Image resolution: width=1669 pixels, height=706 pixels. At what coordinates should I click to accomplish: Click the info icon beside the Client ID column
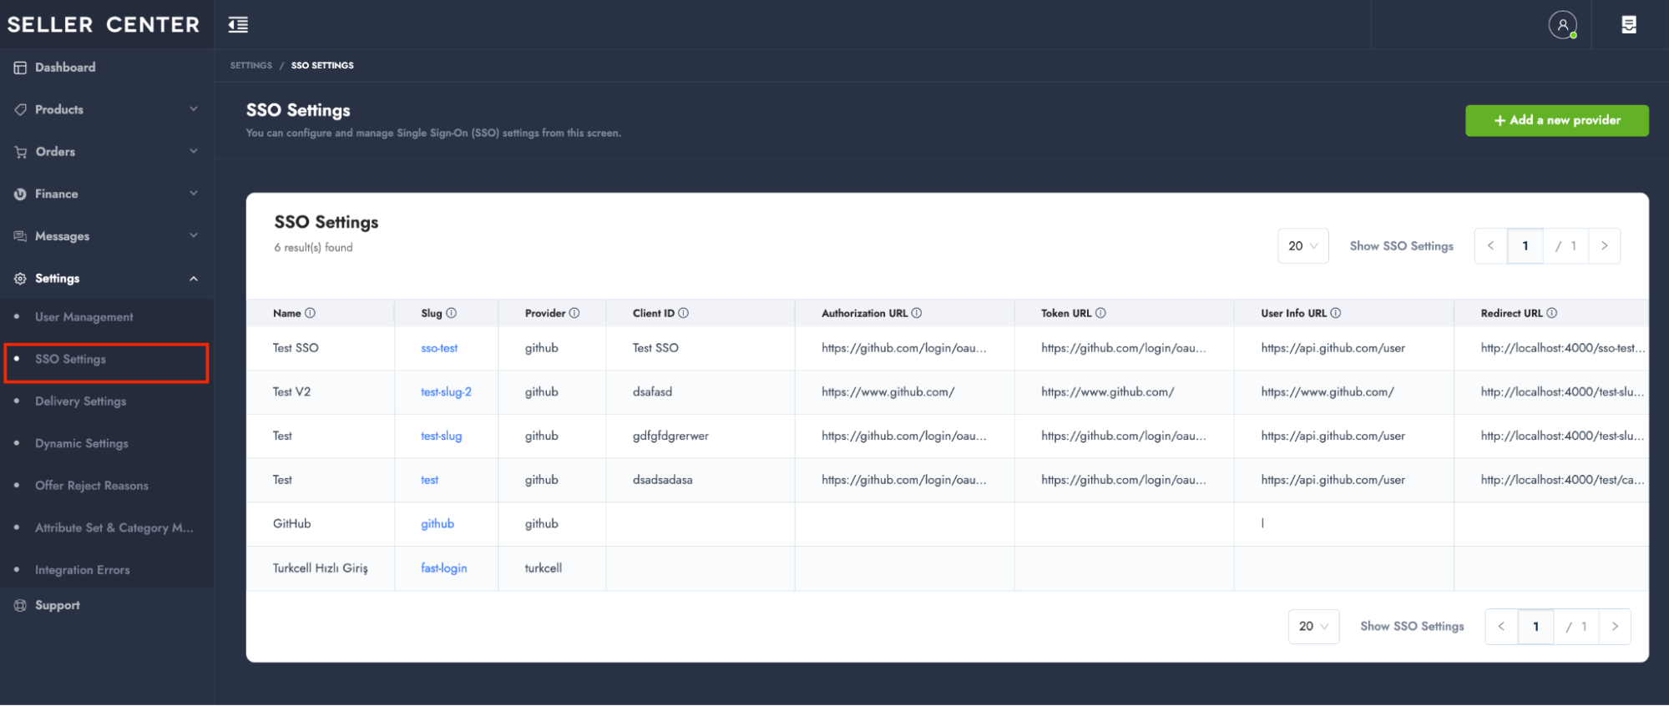coord(683,313)
